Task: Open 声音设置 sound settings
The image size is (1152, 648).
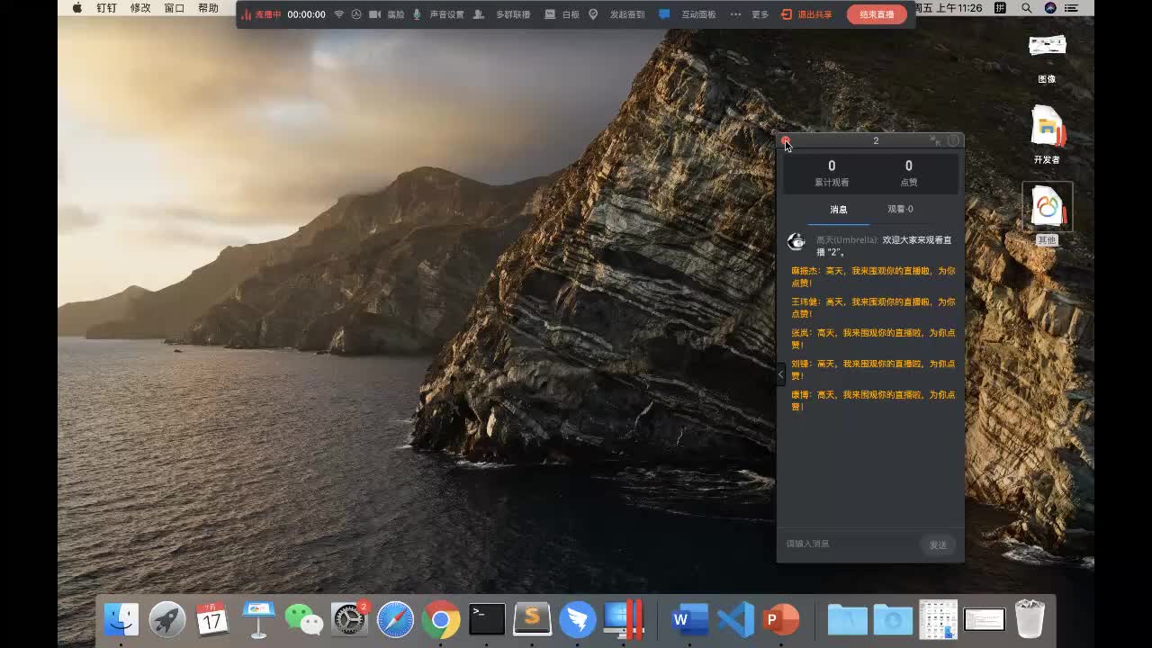Action: point(438,14)
